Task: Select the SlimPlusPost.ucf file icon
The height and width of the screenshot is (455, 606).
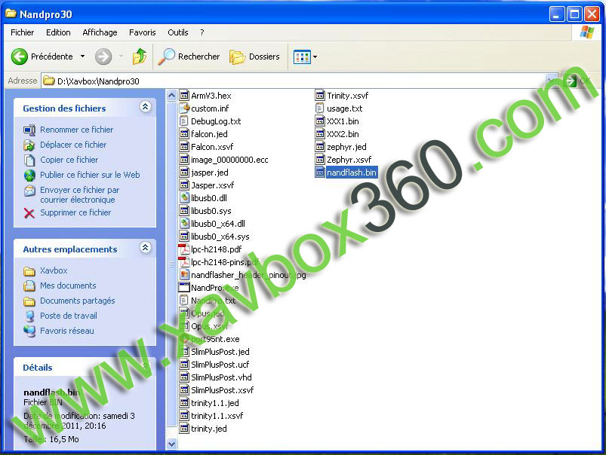Action: coord(184,365)
